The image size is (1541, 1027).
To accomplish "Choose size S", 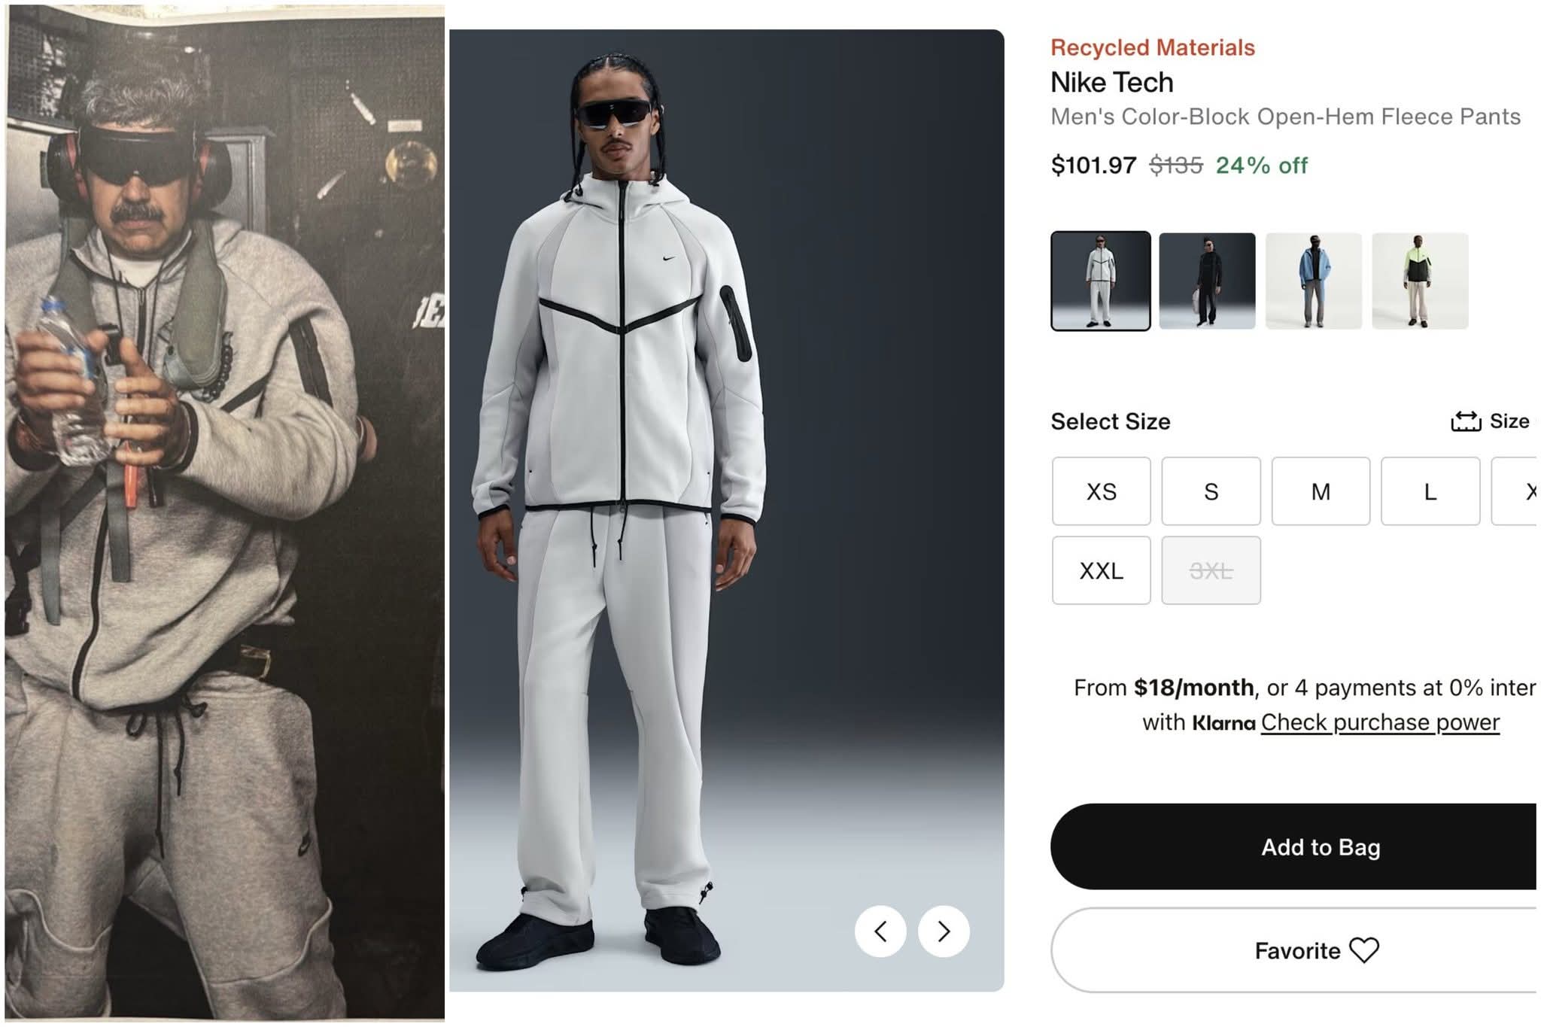I will coord(1211,491).
